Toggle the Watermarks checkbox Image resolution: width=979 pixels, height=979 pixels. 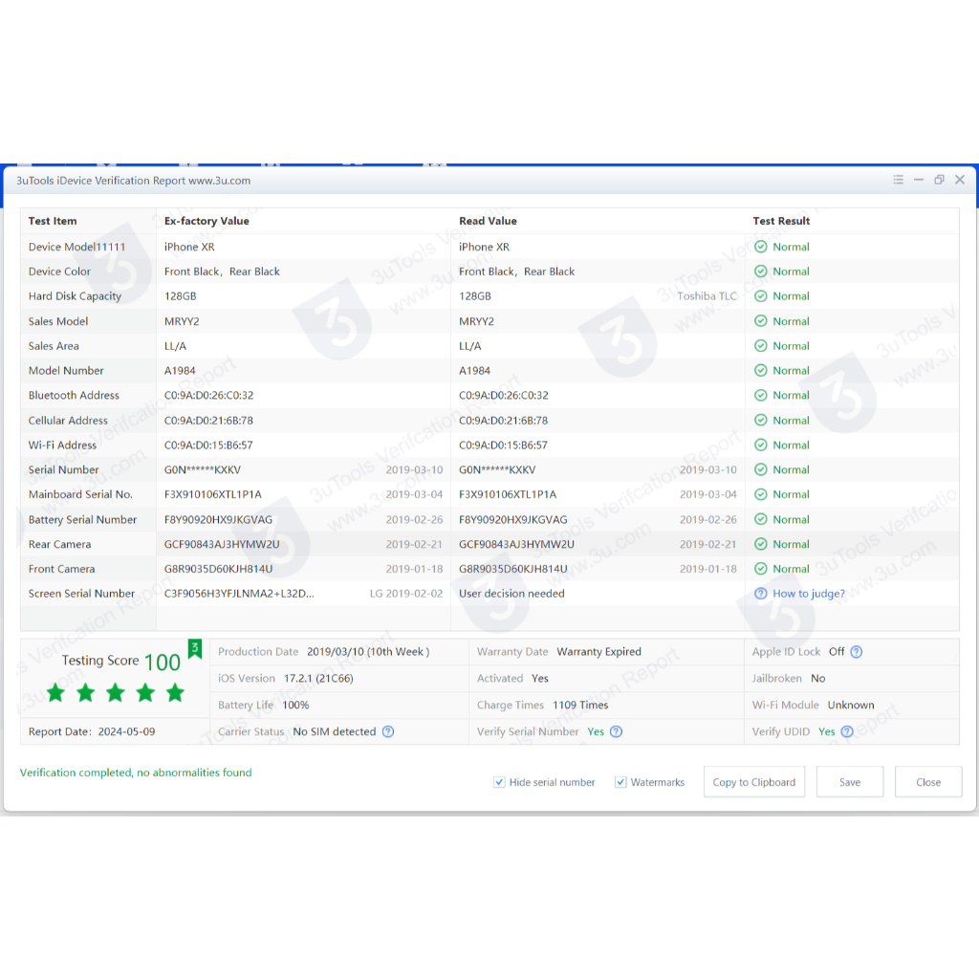click(x=620, y=782)
